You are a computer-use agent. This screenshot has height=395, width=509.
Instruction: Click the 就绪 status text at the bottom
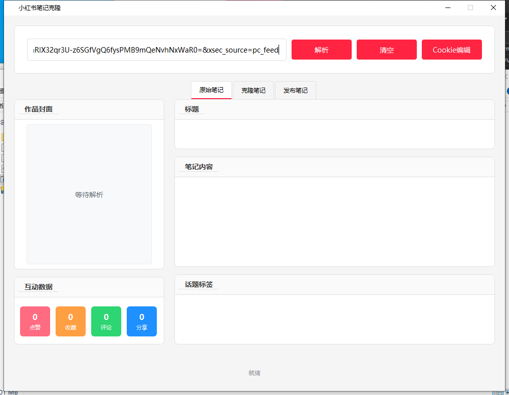tap(254, 372)
